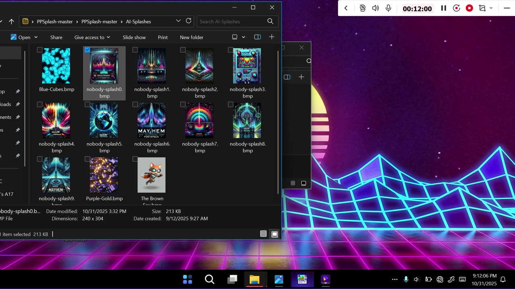Expand the Open dropdown arrow
This screenshot has height=289, width=515.
pyautogui.click(x=36, y=37)
